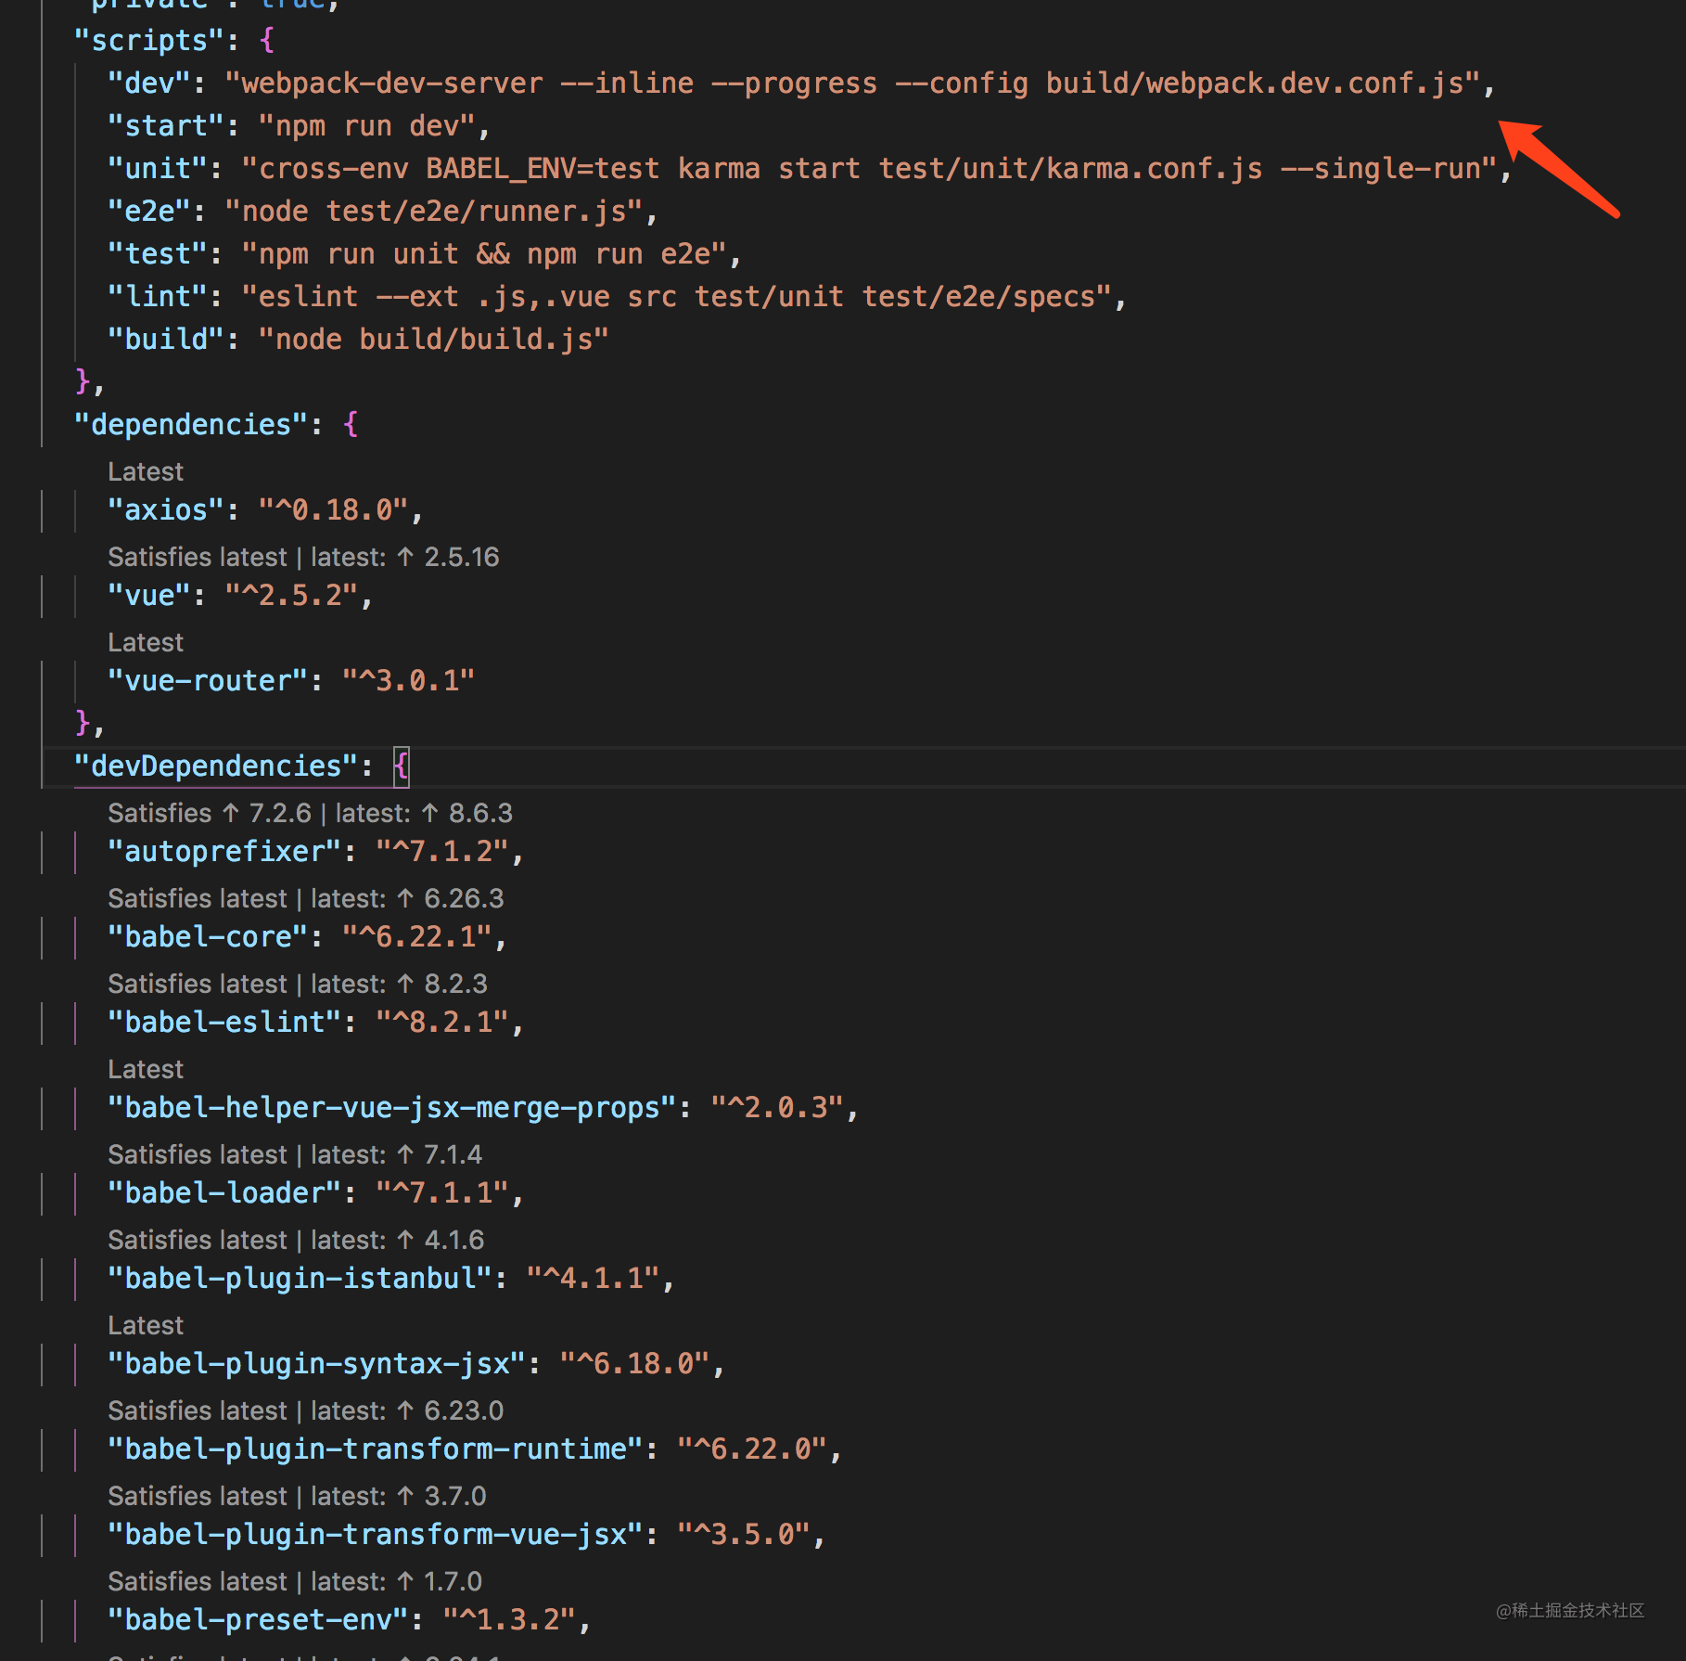The image size is (1686, 1661).
Task: Select the "babel-core" package name
Action: point(208,937)
